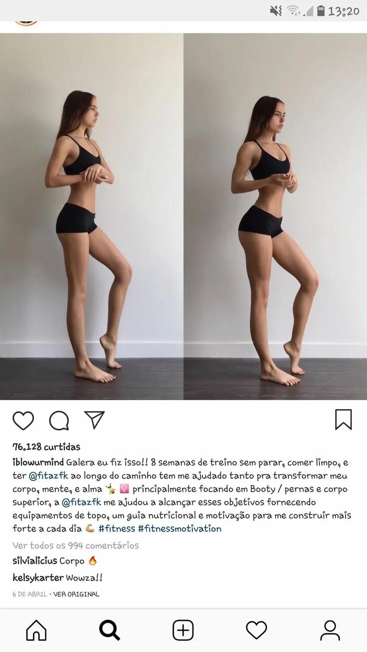
Task: Open iblowurmind profile from caption
Action: point(38,463)
